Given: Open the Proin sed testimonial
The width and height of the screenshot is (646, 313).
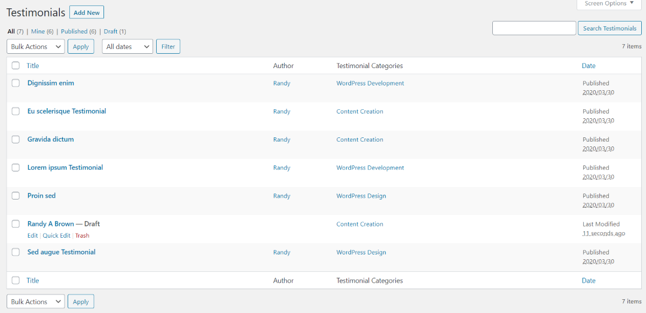Looking at the screenshot, I should coord(42,195).
